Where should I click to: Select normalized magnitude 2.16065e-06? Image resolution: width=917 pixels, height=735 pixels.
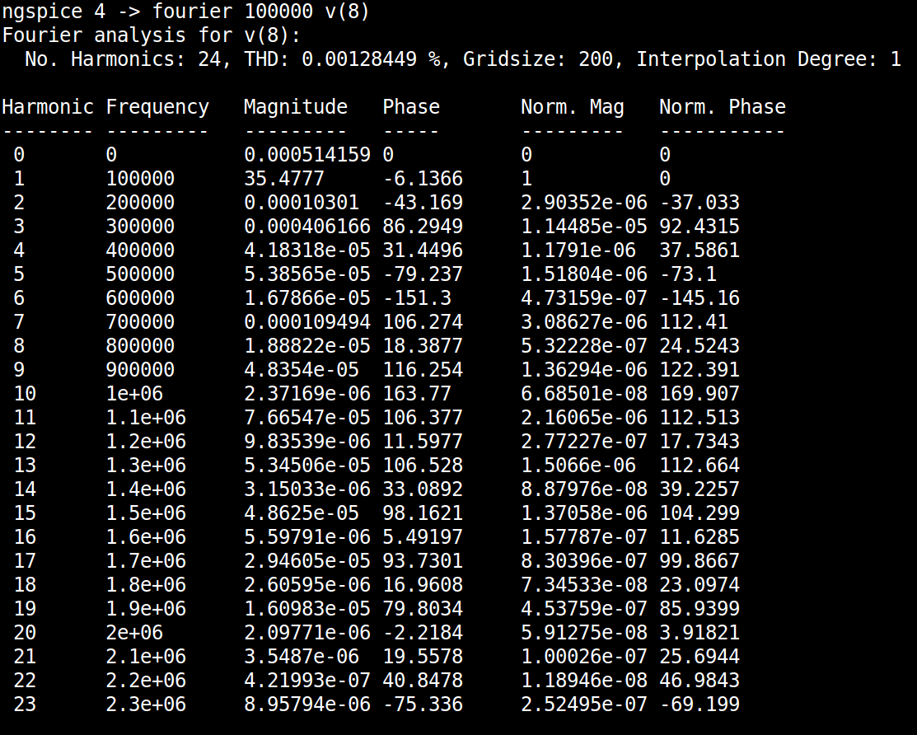(584, 418)
